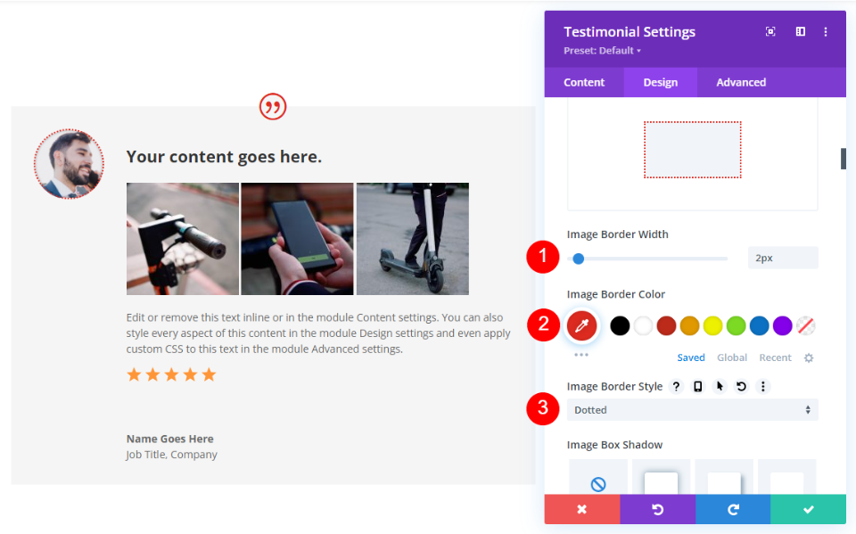Image resolution: width=856 pixels, height=534 pixels.
Task: Switch to the Advanced tab
Action: pyautogui.click(x=741, y=82)
